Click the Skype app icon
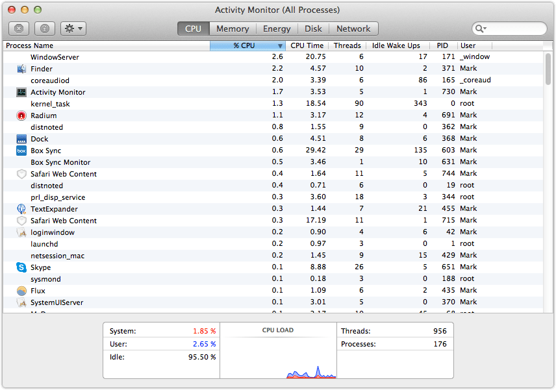 tap(21, 267)
